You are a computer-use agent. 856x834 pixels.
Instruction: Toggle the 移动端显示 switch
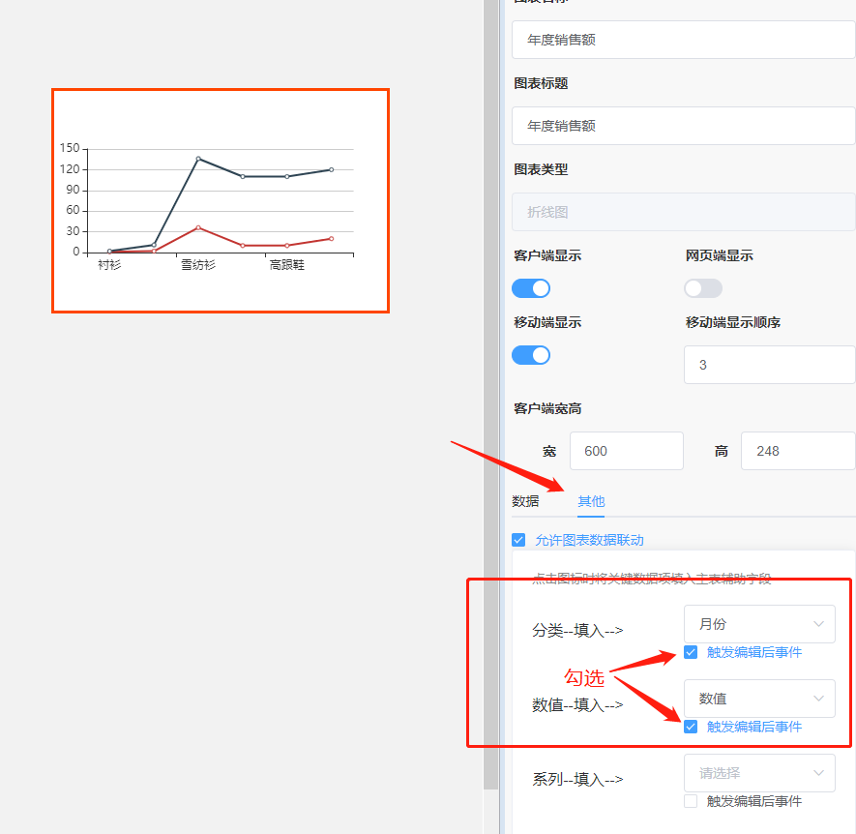pyautogui.click(x=531, y=355)
